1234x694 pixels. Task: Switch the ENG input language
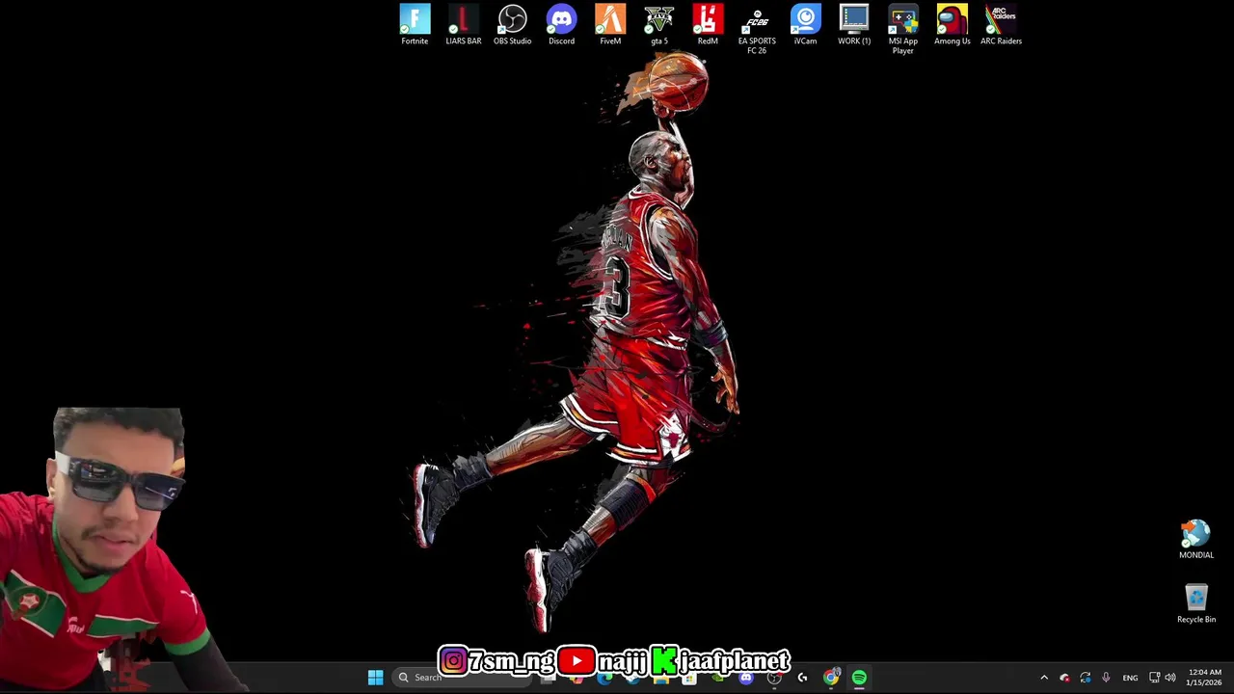click(x=1130, y=678)
